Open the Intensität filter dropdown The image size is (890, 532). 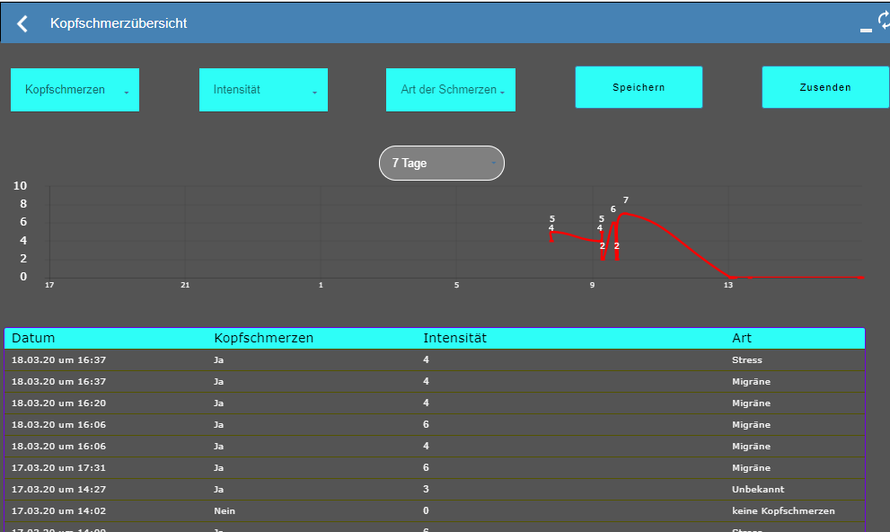pyautogui.click(x=263, y=90)
